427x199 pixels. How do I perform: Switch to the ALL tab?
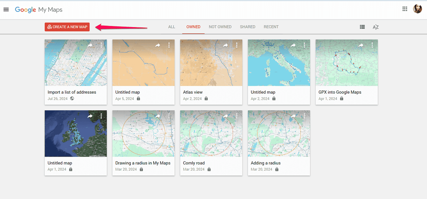point(171,27)
